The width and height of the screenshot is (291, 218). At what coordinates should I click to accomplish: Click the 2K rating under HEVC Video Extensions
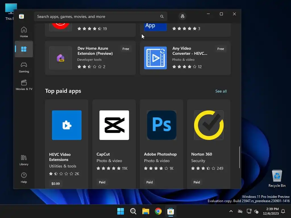64,174
